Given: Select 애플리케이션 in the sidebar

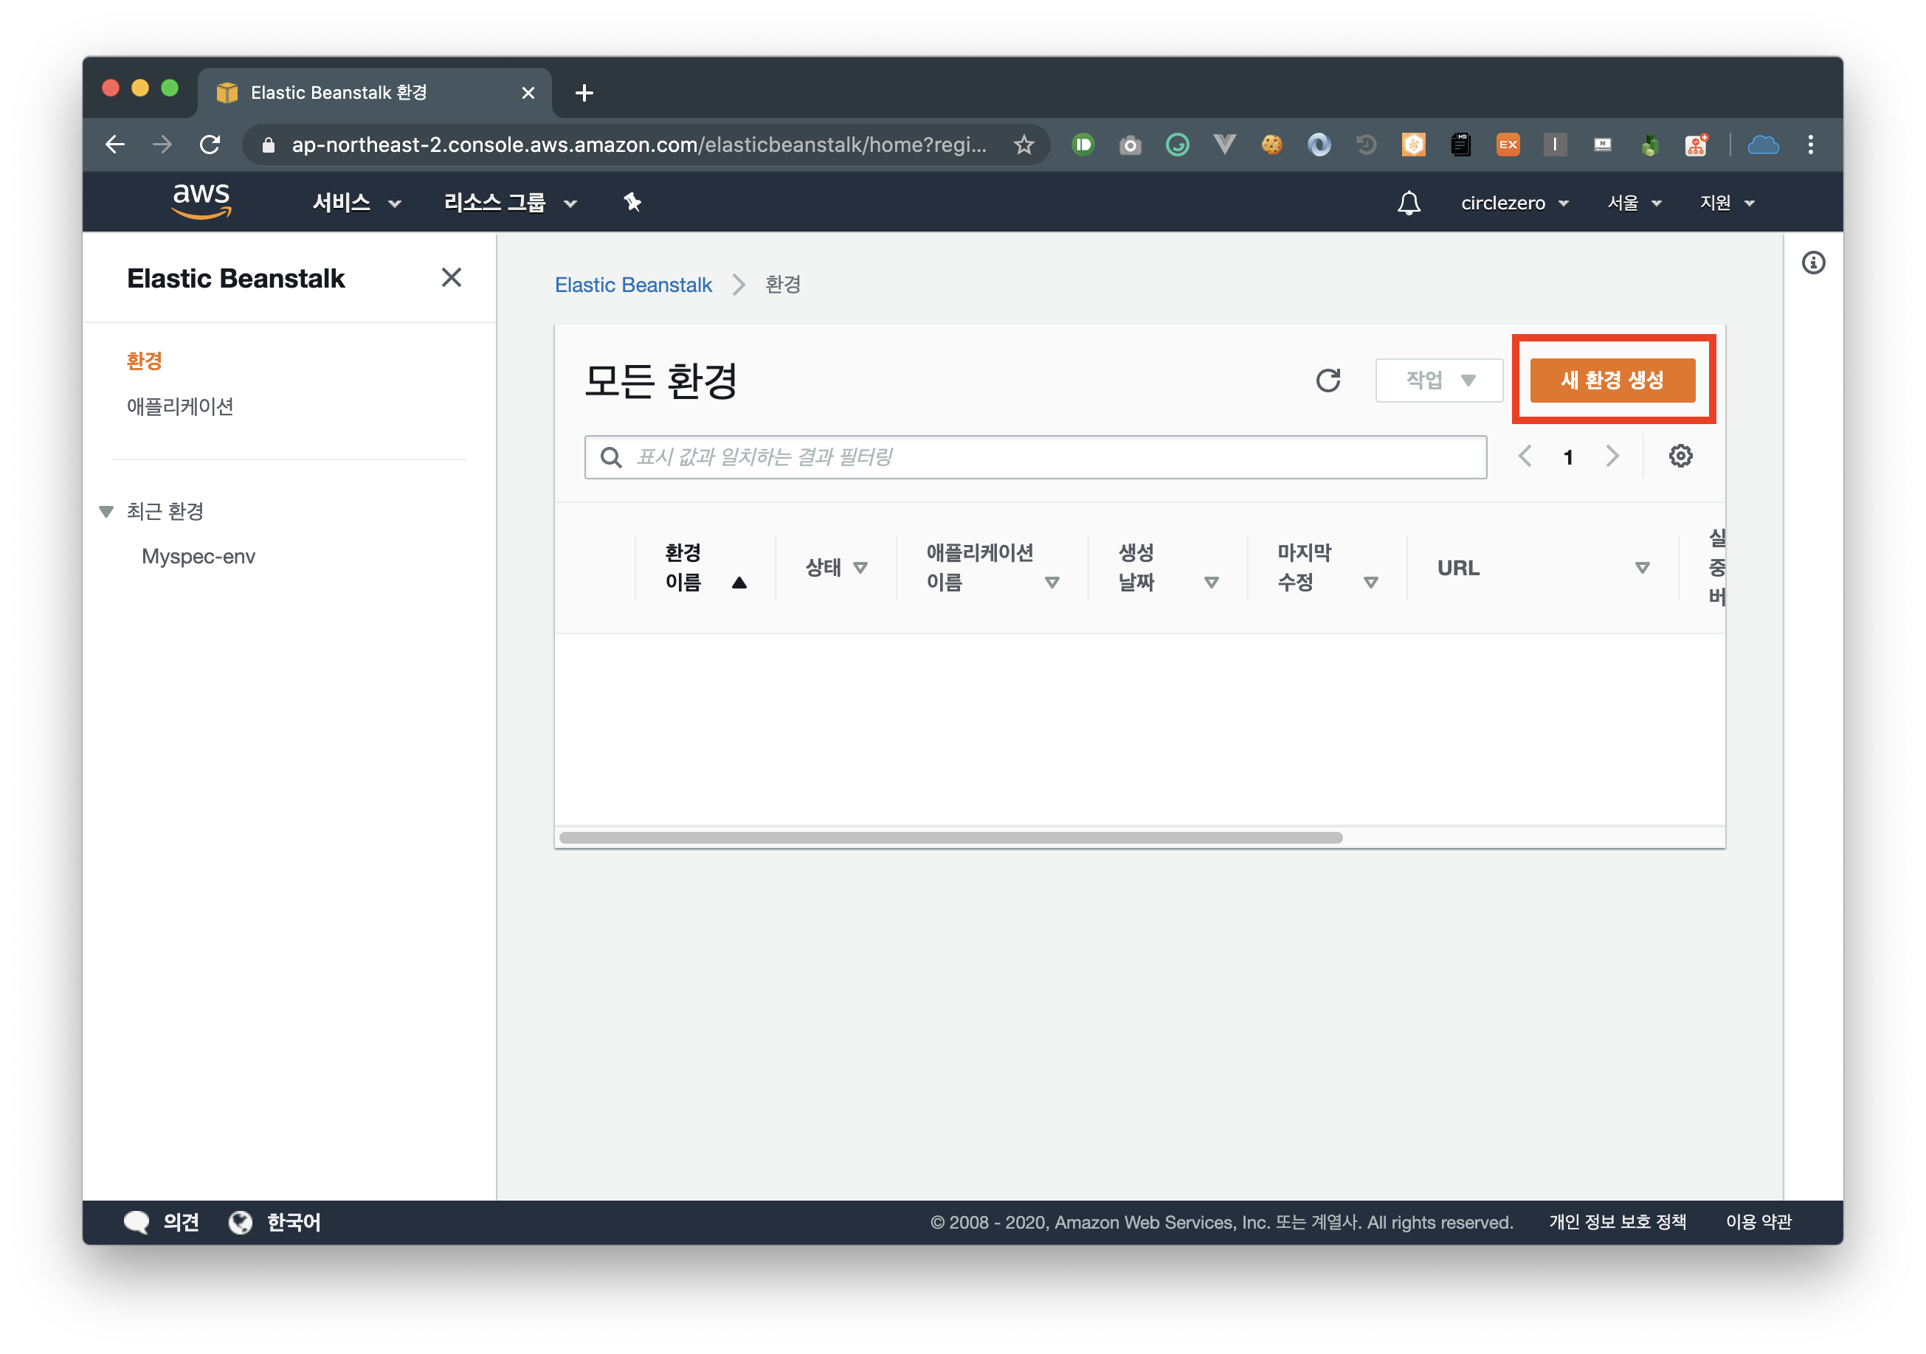Looking at the screenshot, I should click(179, 406).
